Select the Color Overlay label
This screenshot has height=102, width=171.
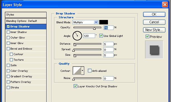[x=19, y=71]
